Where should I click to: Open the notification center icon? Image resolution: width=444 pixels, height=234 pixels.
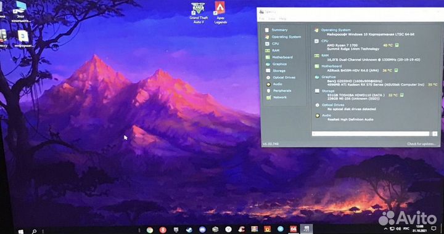coord(434,228)
